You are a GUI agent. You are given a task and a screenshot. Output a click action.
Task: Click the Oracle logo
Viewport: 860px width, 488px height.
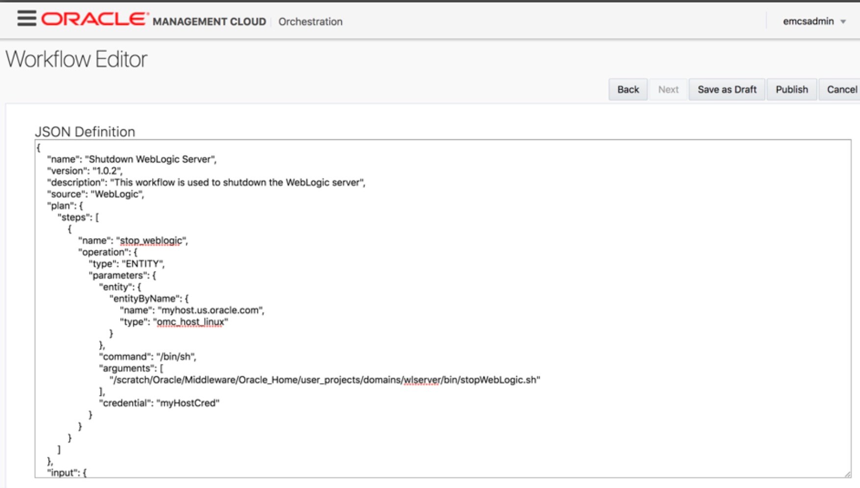[95, 19]
